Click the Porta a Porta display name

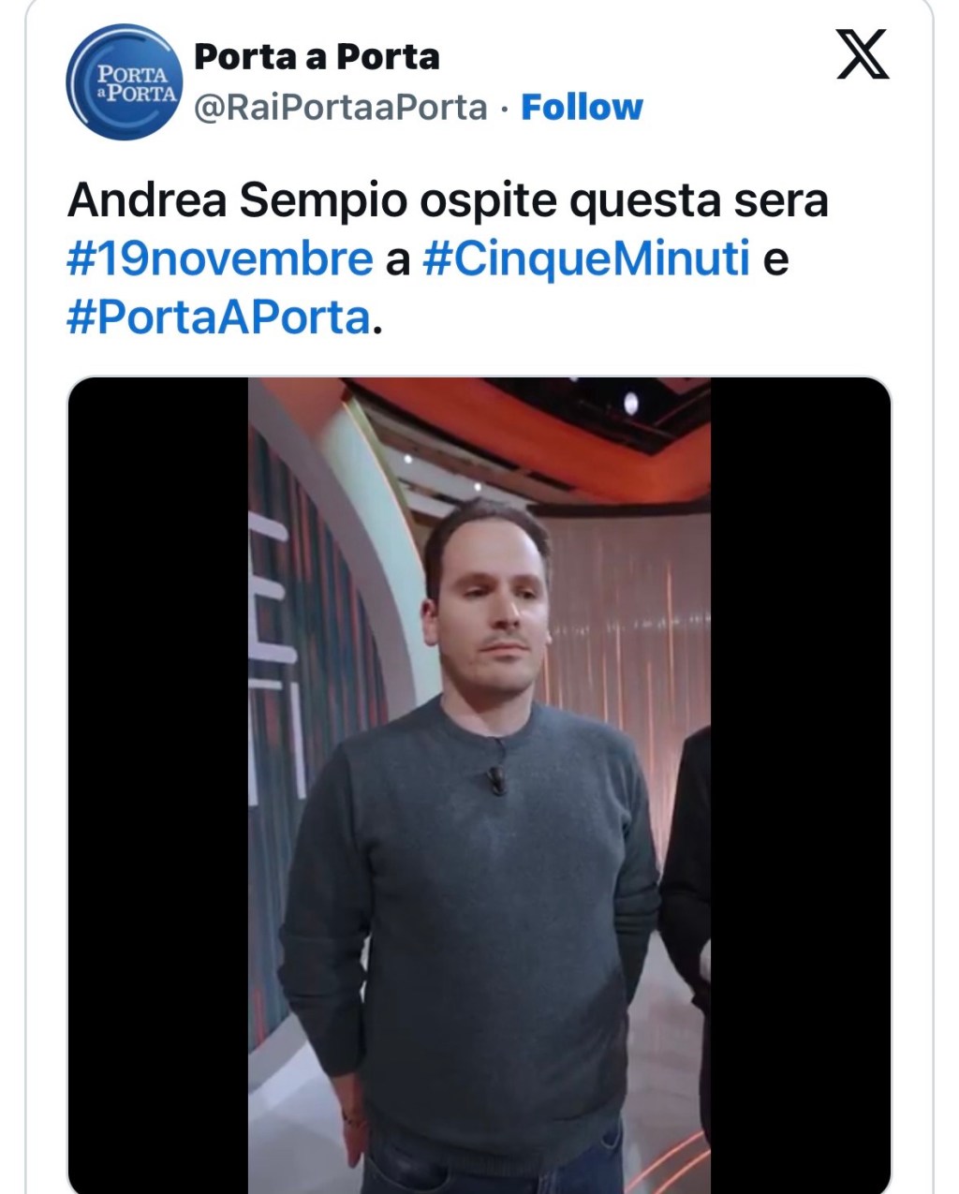click(x=317, y=57)
